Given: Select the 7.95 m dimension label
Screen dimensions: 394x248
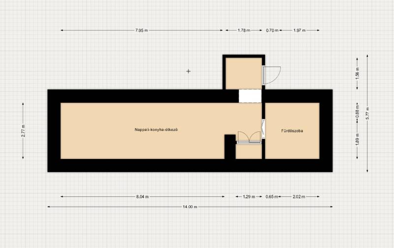Looking at the screenshot, I should pos(142,31).
